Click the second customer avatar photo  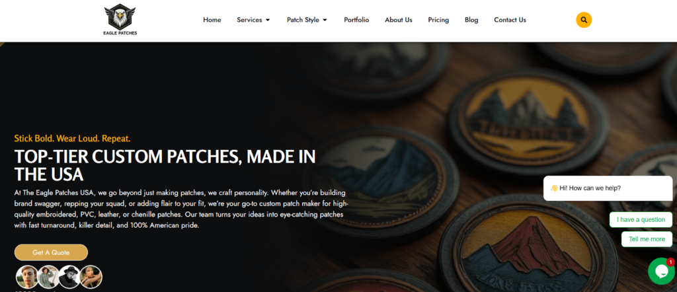[x=48, y=276]
